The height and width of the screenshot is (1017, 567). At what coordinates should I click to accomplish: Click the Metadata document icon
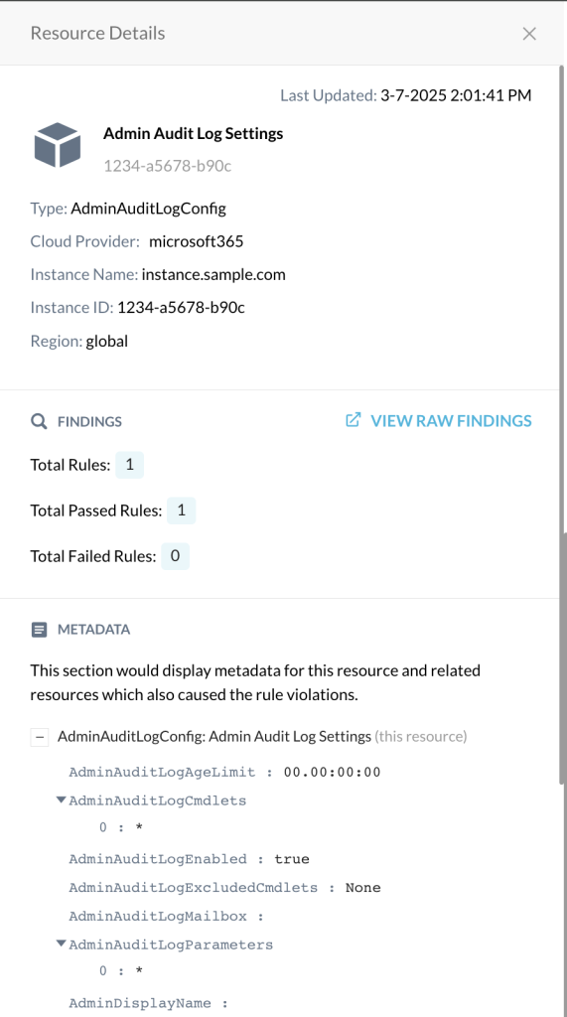(x=39, y=630)
